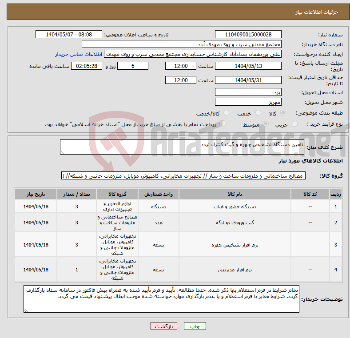350x338 pixels.
Task: Click the گروه کالا column header in table
Action: [x=117, y=194]
